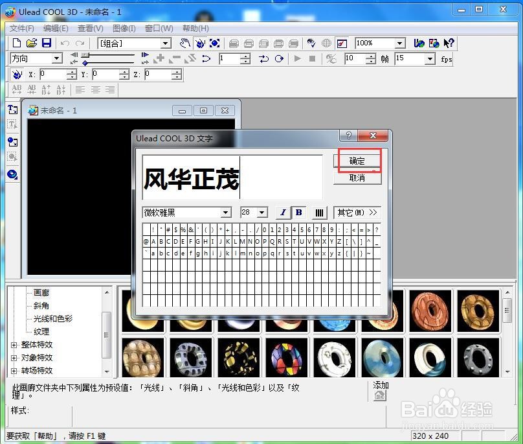Screen dimensions: 523x444
Task: Click the Z coordinate spinner arrows
Action: (177, 74)
